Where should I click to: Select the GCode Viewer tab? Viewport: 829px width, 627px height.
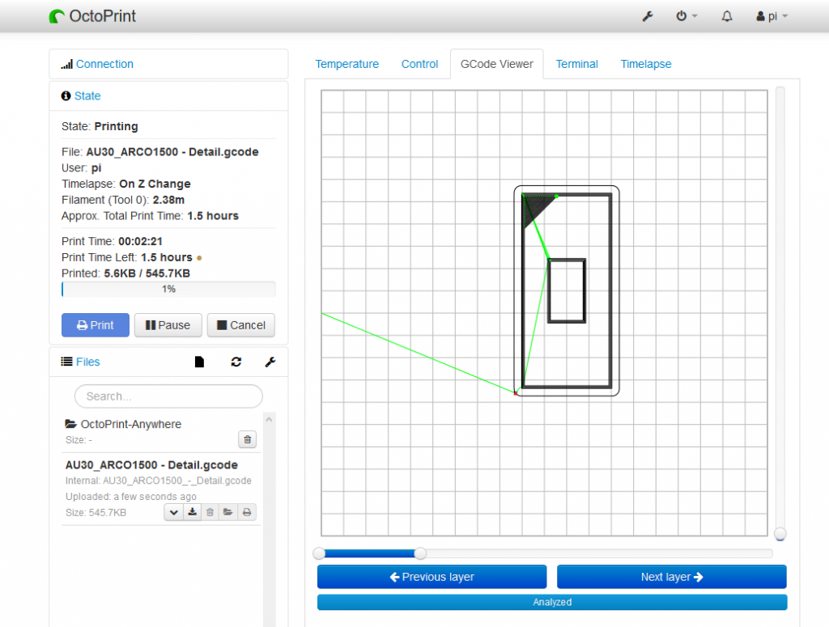tap(496, 64)
